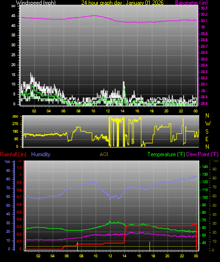Click the E compass letter beside wind direction chart

pyautogui.click(x=207, y=139)
